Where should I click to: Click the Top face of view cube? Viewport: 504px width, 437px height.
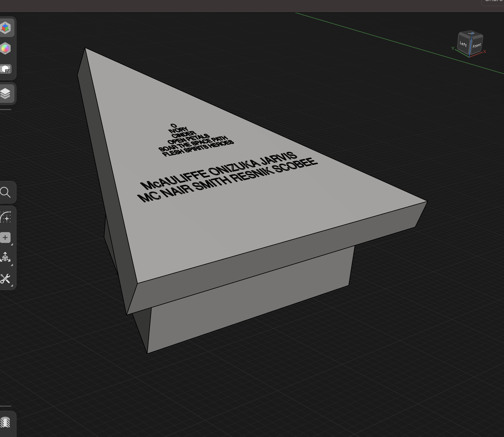[x=471, y=34]
